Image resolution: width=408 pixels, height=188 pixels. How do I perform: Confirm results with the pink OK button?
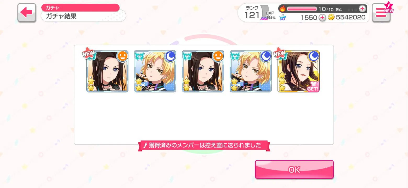294,169
